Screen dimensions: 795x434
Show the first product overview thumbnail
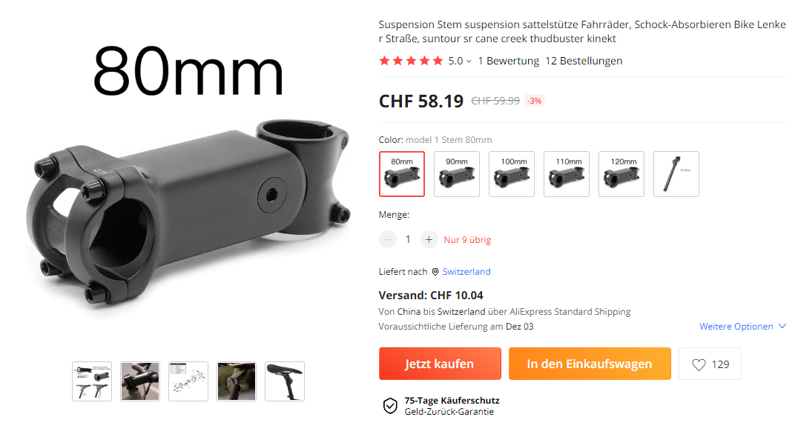click(92, 381)
